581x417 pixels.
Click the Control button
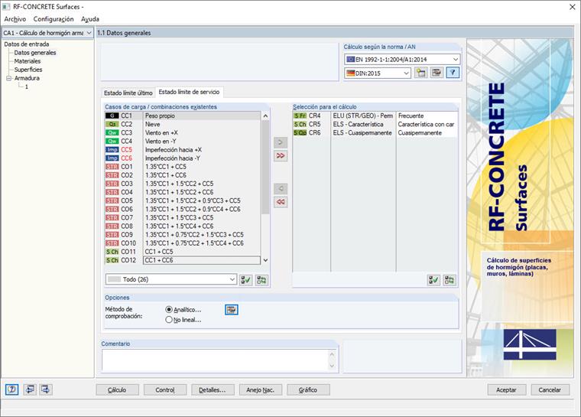pos(165,390)
